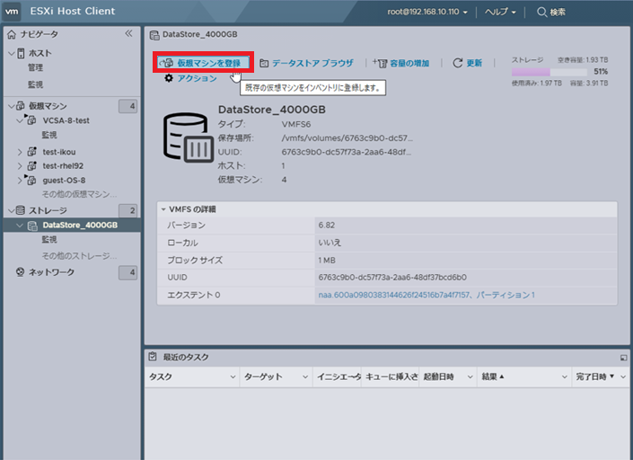This screenshot has width=633, height=460.
Task: Open the naa.600a098038314462 extent link
Action: (x=393, y=295)
